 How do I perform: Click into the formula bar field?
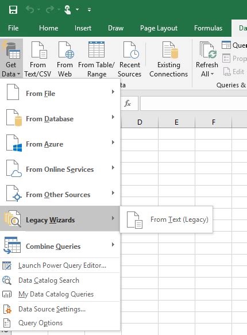coord(194,103)
